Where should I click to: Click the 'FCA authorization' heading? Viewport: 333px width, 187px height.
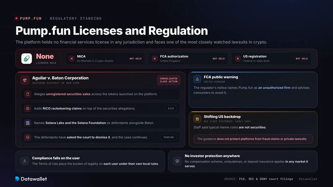[x=174, y=56]
